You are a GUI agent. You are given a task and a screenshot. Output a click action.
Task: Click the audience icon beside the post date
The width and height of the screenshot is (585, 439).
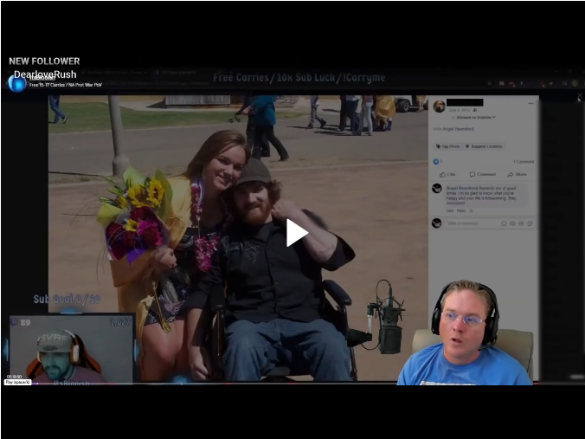click(475, 110)
